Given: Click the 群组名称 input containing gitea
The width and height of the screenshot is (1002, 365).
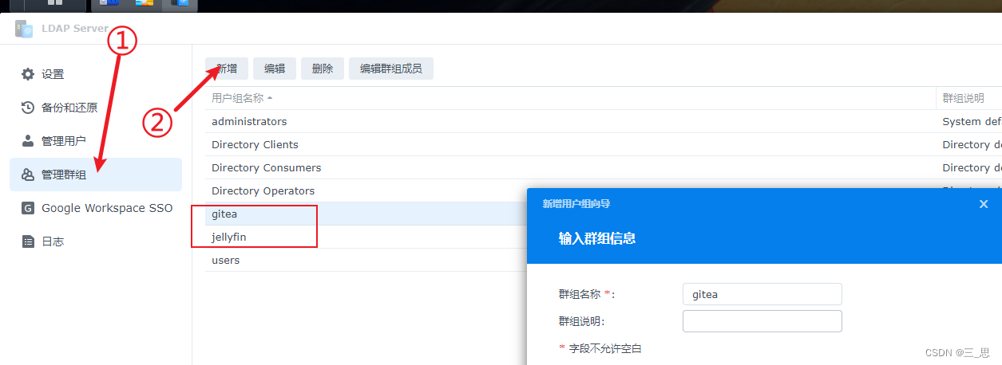Looking at the screenshot, I should click(762, 294).
